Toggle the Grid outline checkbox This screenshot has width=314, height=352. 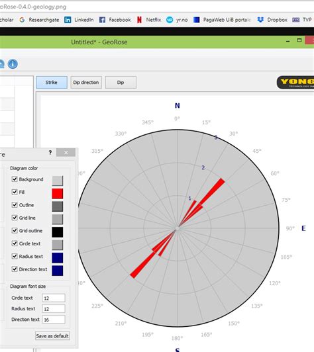click(x=15, y=230)
